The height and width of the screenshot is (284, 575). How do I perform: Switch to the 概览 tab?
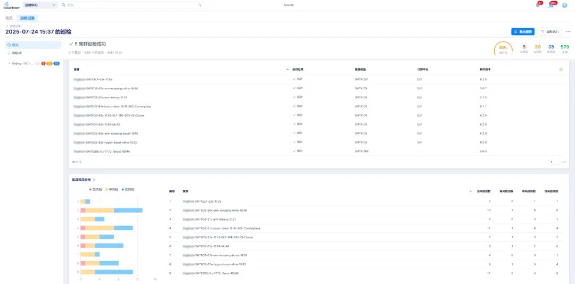coord(9,18)
